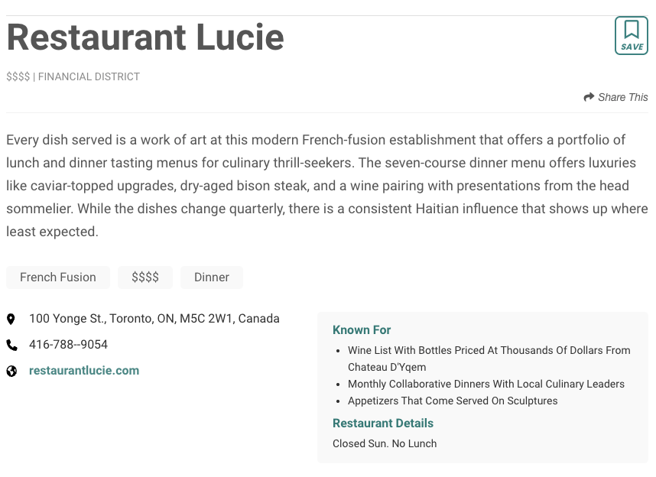Select the Dinner tag chip
Viewport: 656px width, 477px height.
click(x=212, y=277)
